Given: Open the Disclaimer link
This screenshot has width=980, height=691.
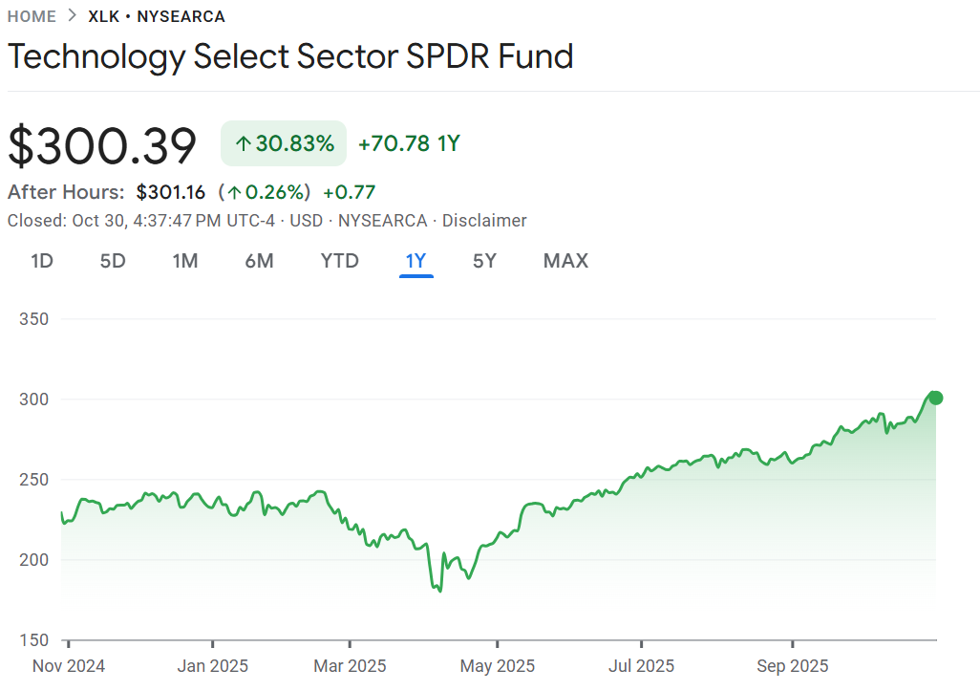Looking at the screenshot, I should (x=483, y=221).
